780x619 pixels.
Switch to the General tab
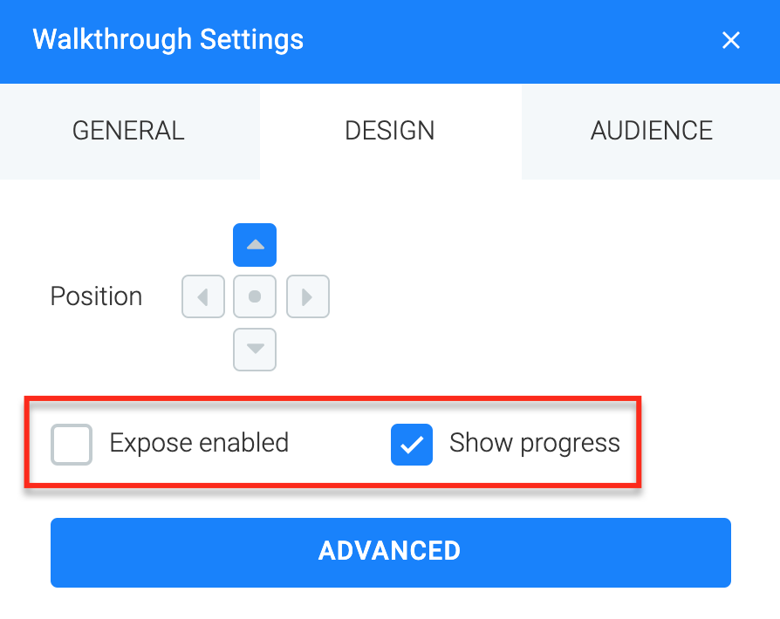129,132
